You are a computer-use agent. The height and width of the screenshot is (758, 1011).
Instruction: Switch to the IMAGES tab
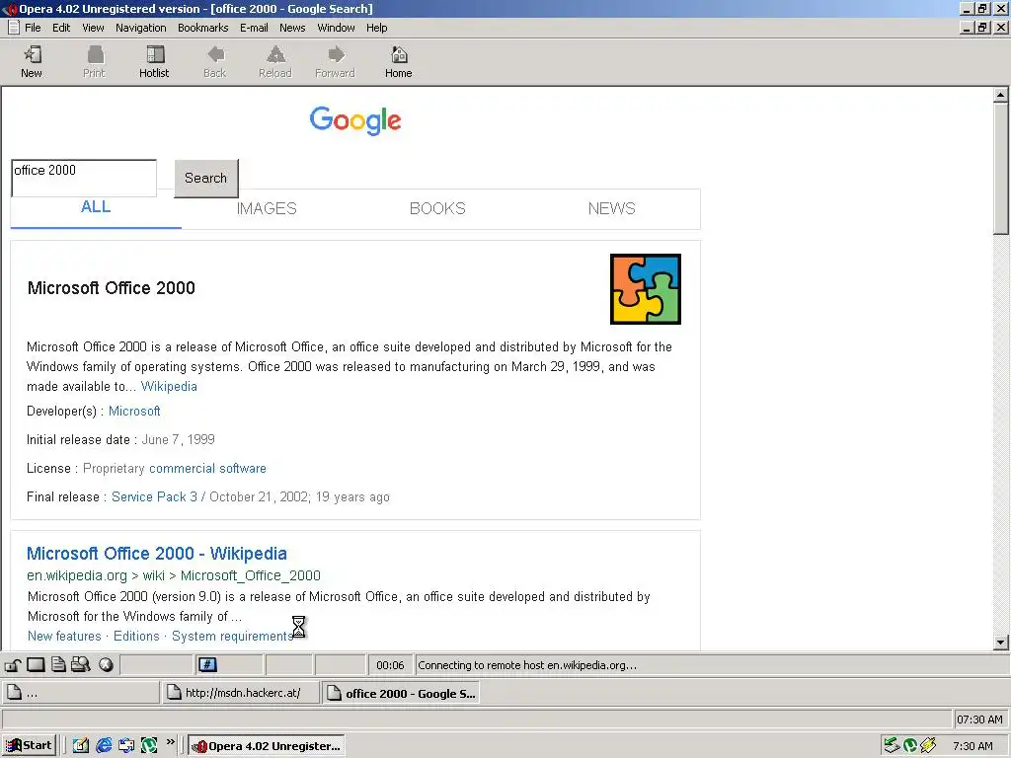267,208
